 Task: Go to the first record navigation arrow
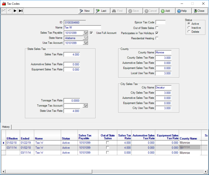click(3, 11)
